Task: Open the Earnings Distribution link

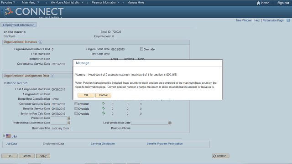Action: 103,144
